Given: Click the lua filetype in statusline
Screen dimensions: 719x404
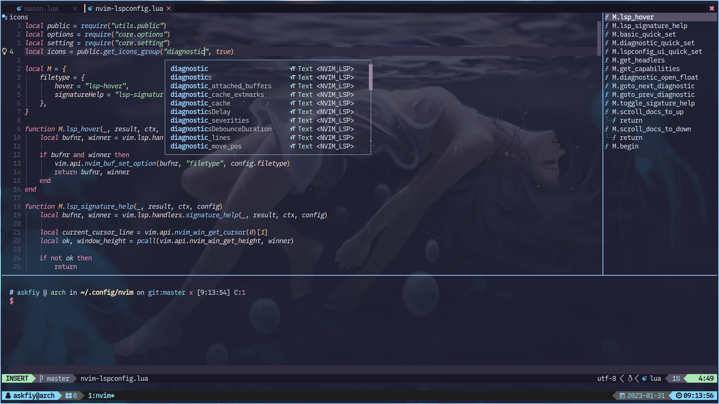Looking at the screenshot, I should 655,378.
